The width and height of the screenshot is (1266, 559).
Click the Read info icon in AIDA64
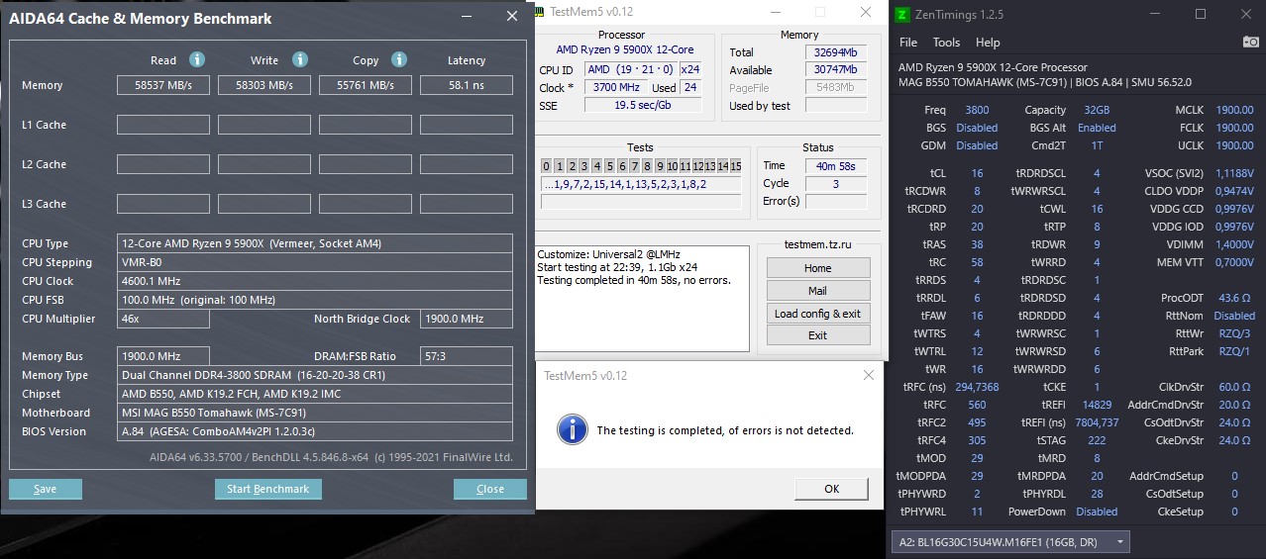(197, 59)
